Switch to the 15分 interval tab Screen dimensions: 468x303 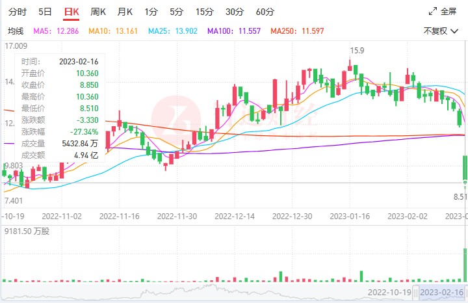pos(205,12)
